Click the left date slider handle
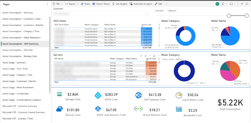251x123 pixels. point(229,15)
